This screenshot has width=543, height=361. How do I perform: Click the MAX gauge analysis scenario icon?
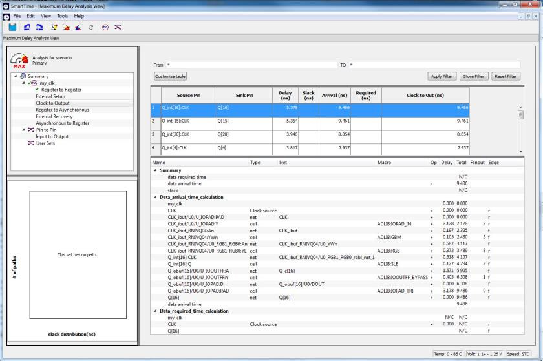pyautogui.click(x=19, y=61)
